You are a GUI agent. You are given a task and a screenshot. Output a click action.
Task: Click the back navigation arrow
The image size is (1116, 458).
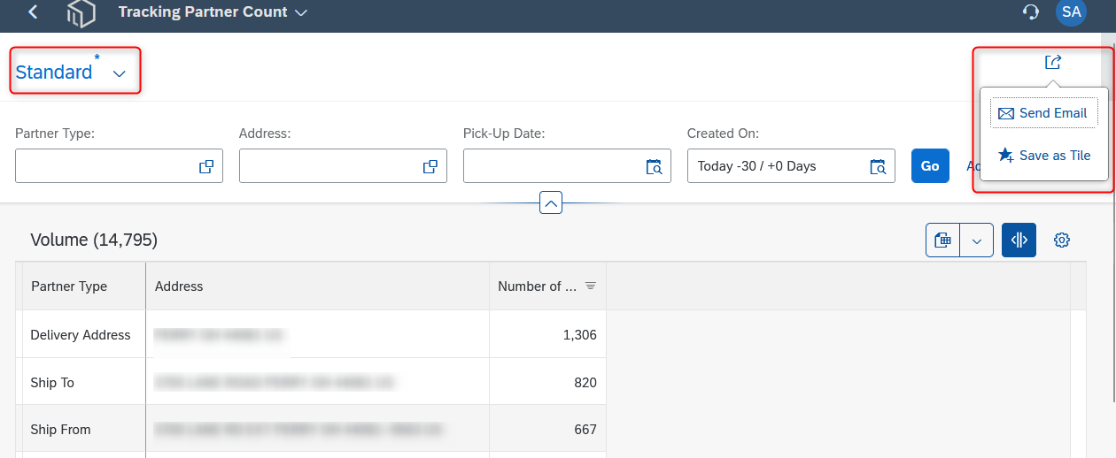pyautogui.click(x=33, y=12)
